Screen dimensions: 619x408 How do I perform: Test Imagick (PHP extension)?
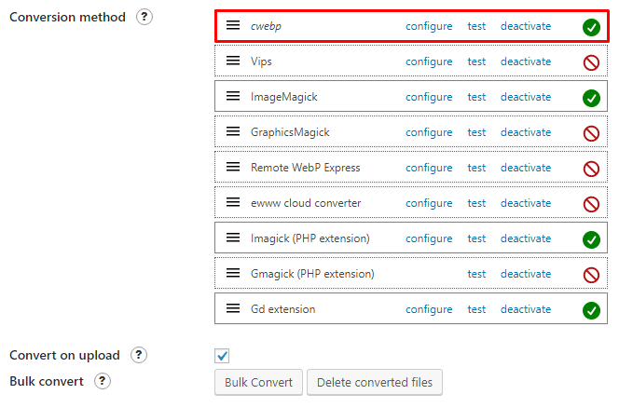point(476,238)
